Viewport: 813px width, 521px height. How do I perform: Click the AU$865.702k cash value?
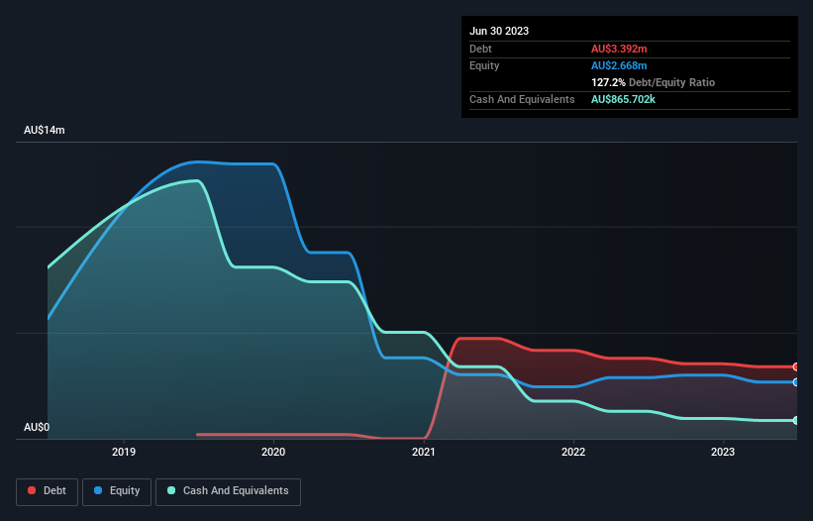coord(623,99)
